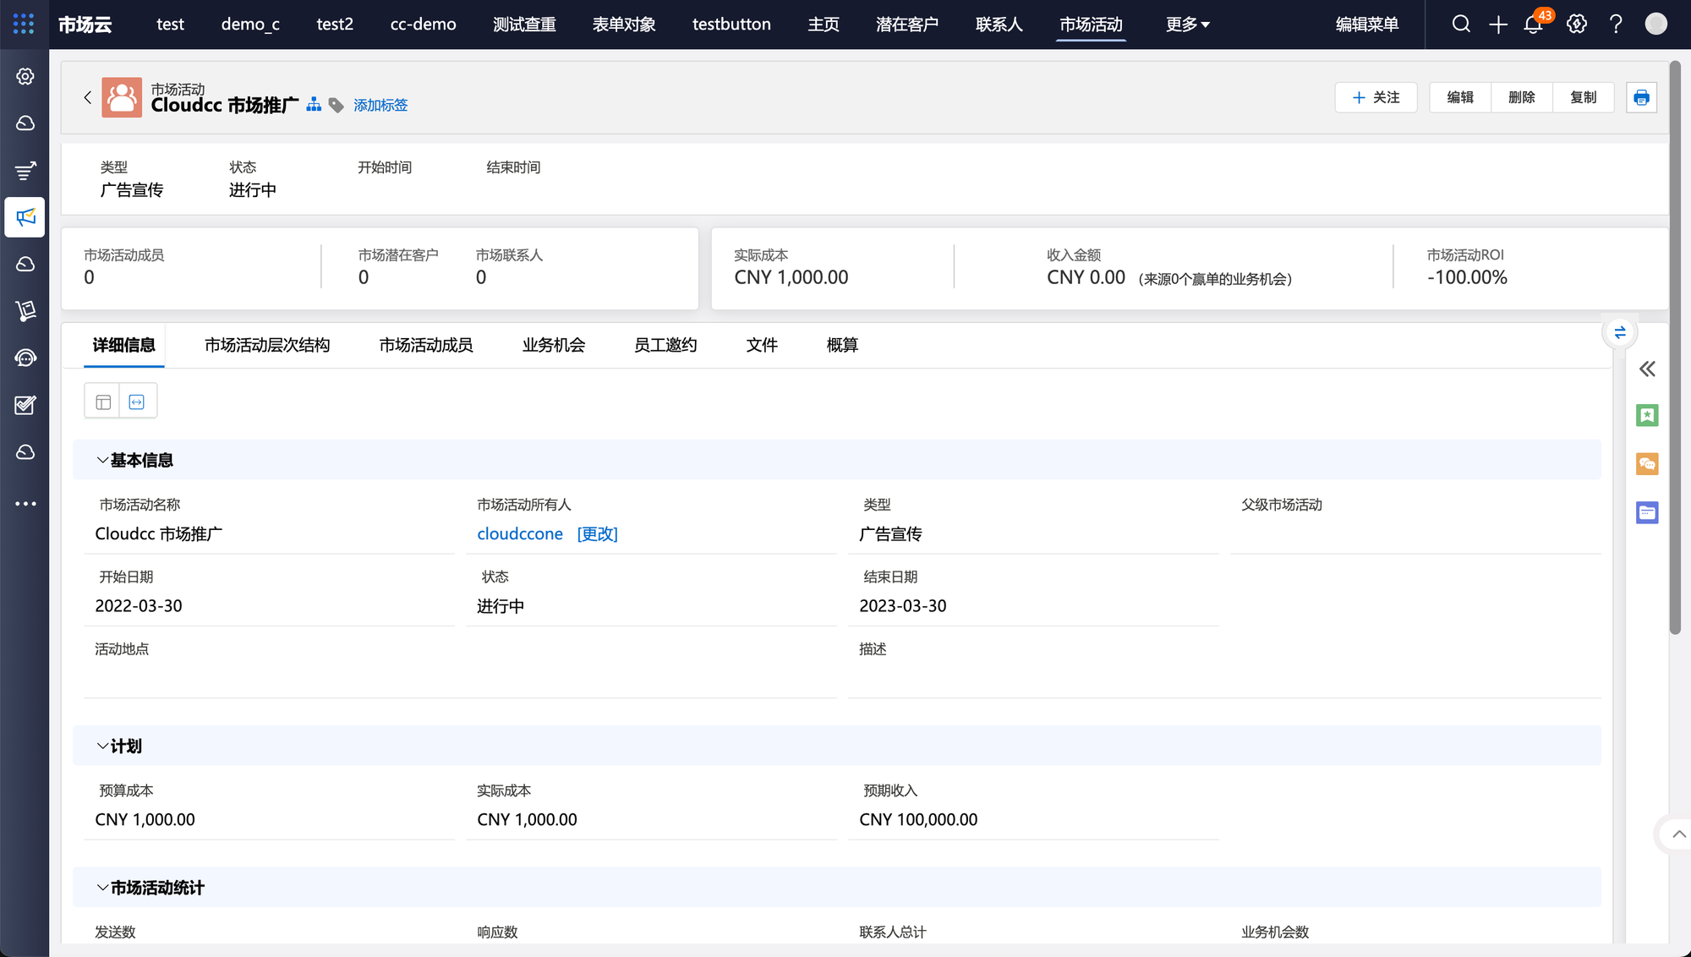The height and width of the screenshot is (957, 1691).
Task: Select the marketing megaphone sidebar icon
Action: pyautogui.click(x=25, y=217)
